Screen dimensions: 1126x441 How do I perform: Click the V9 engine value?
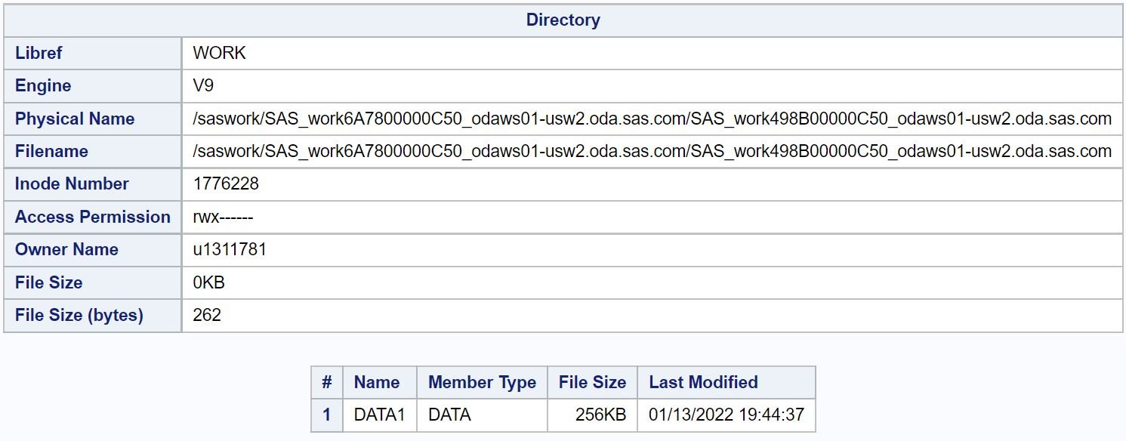coord(204,85)
